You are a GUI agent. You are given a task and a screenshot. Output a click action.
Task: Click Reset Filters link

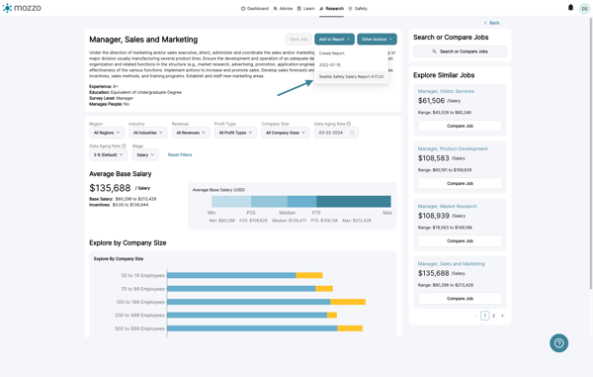(180, 154)
